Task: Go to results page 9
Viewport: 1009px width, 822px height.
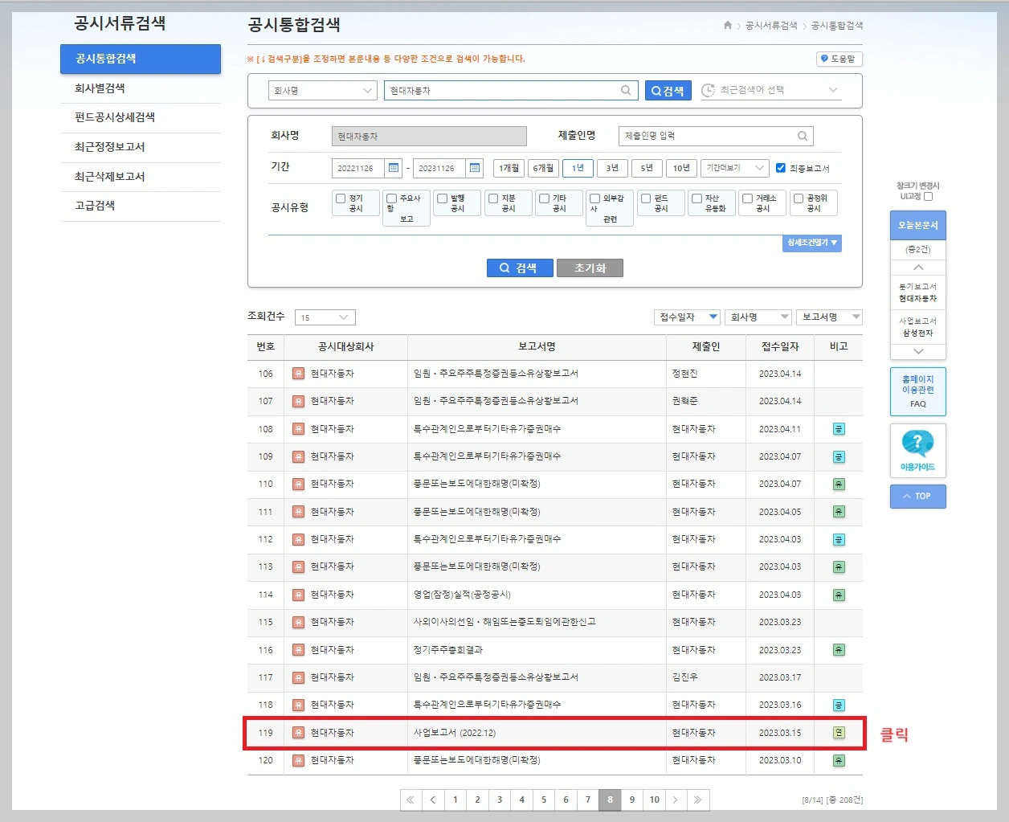Action: point(631,800)
